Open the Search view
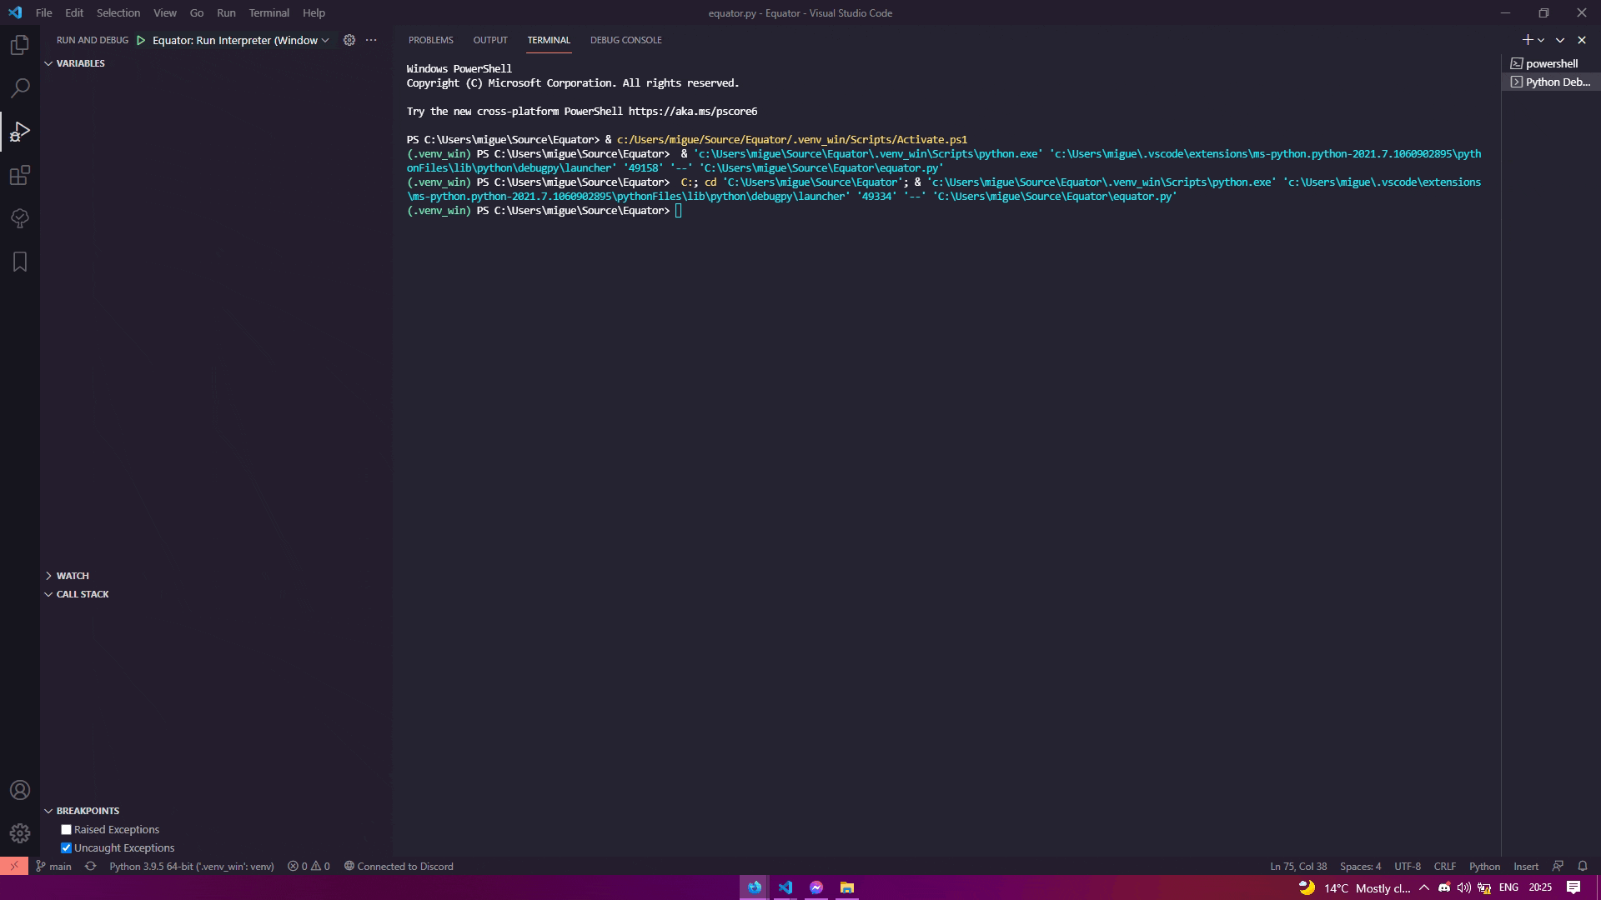This screenshot has height=900, width=1601. pos(19,87)
